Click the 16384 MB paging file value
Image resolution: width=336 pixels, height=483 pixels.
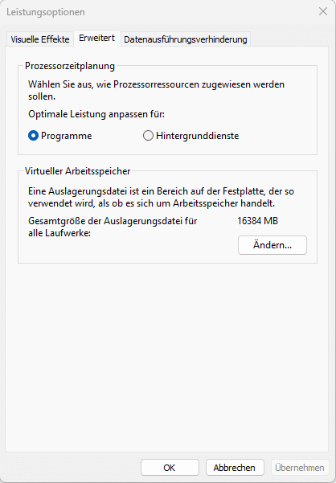coord(257,221)
